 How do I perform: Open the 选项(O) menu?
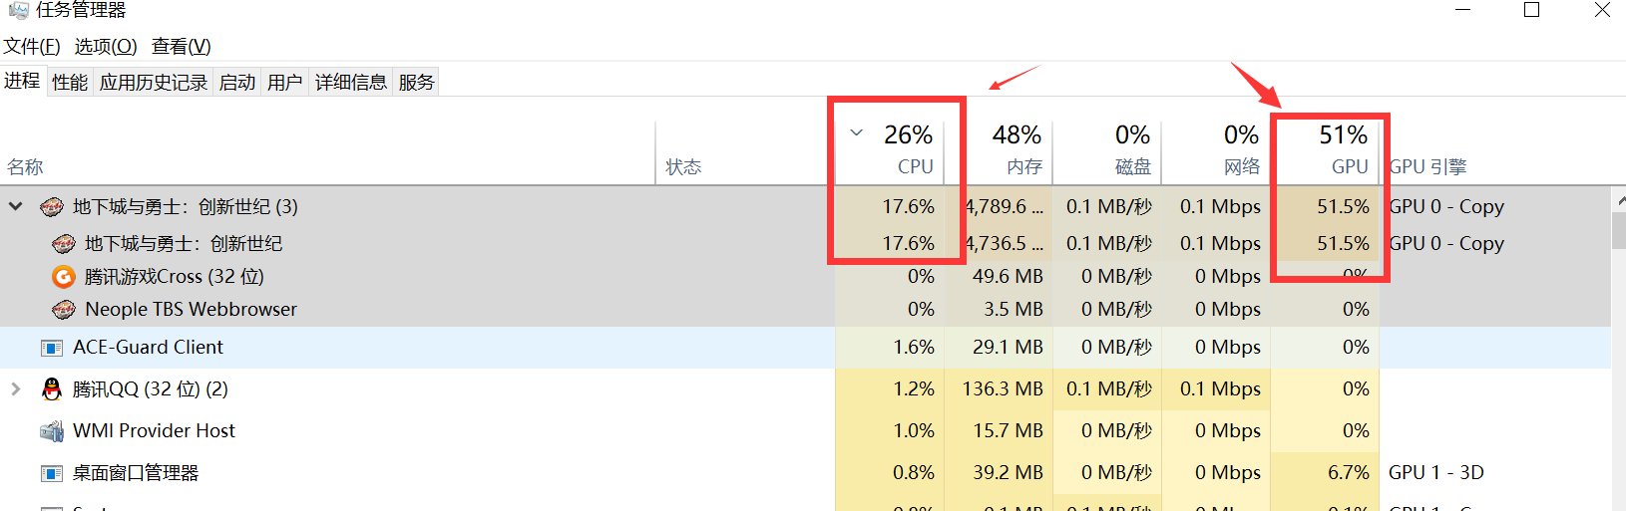click(106, 47)
